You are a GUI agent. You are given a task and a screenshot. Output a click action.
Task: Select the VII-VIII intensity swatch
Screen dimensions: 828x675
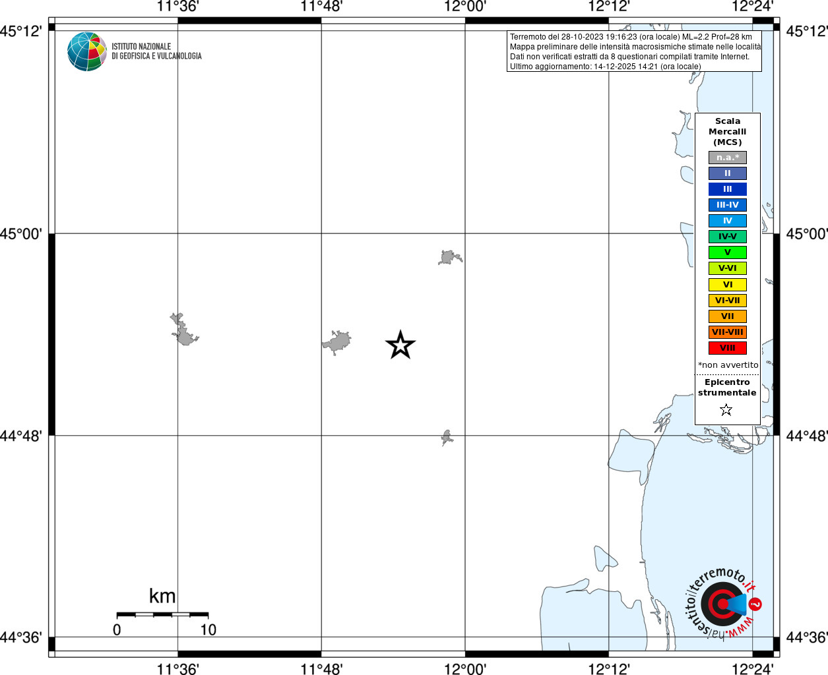[728, 332]
